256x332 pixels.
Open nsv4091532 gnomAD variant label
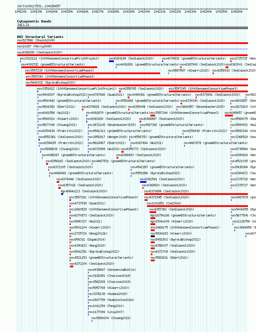click(53, 64)
